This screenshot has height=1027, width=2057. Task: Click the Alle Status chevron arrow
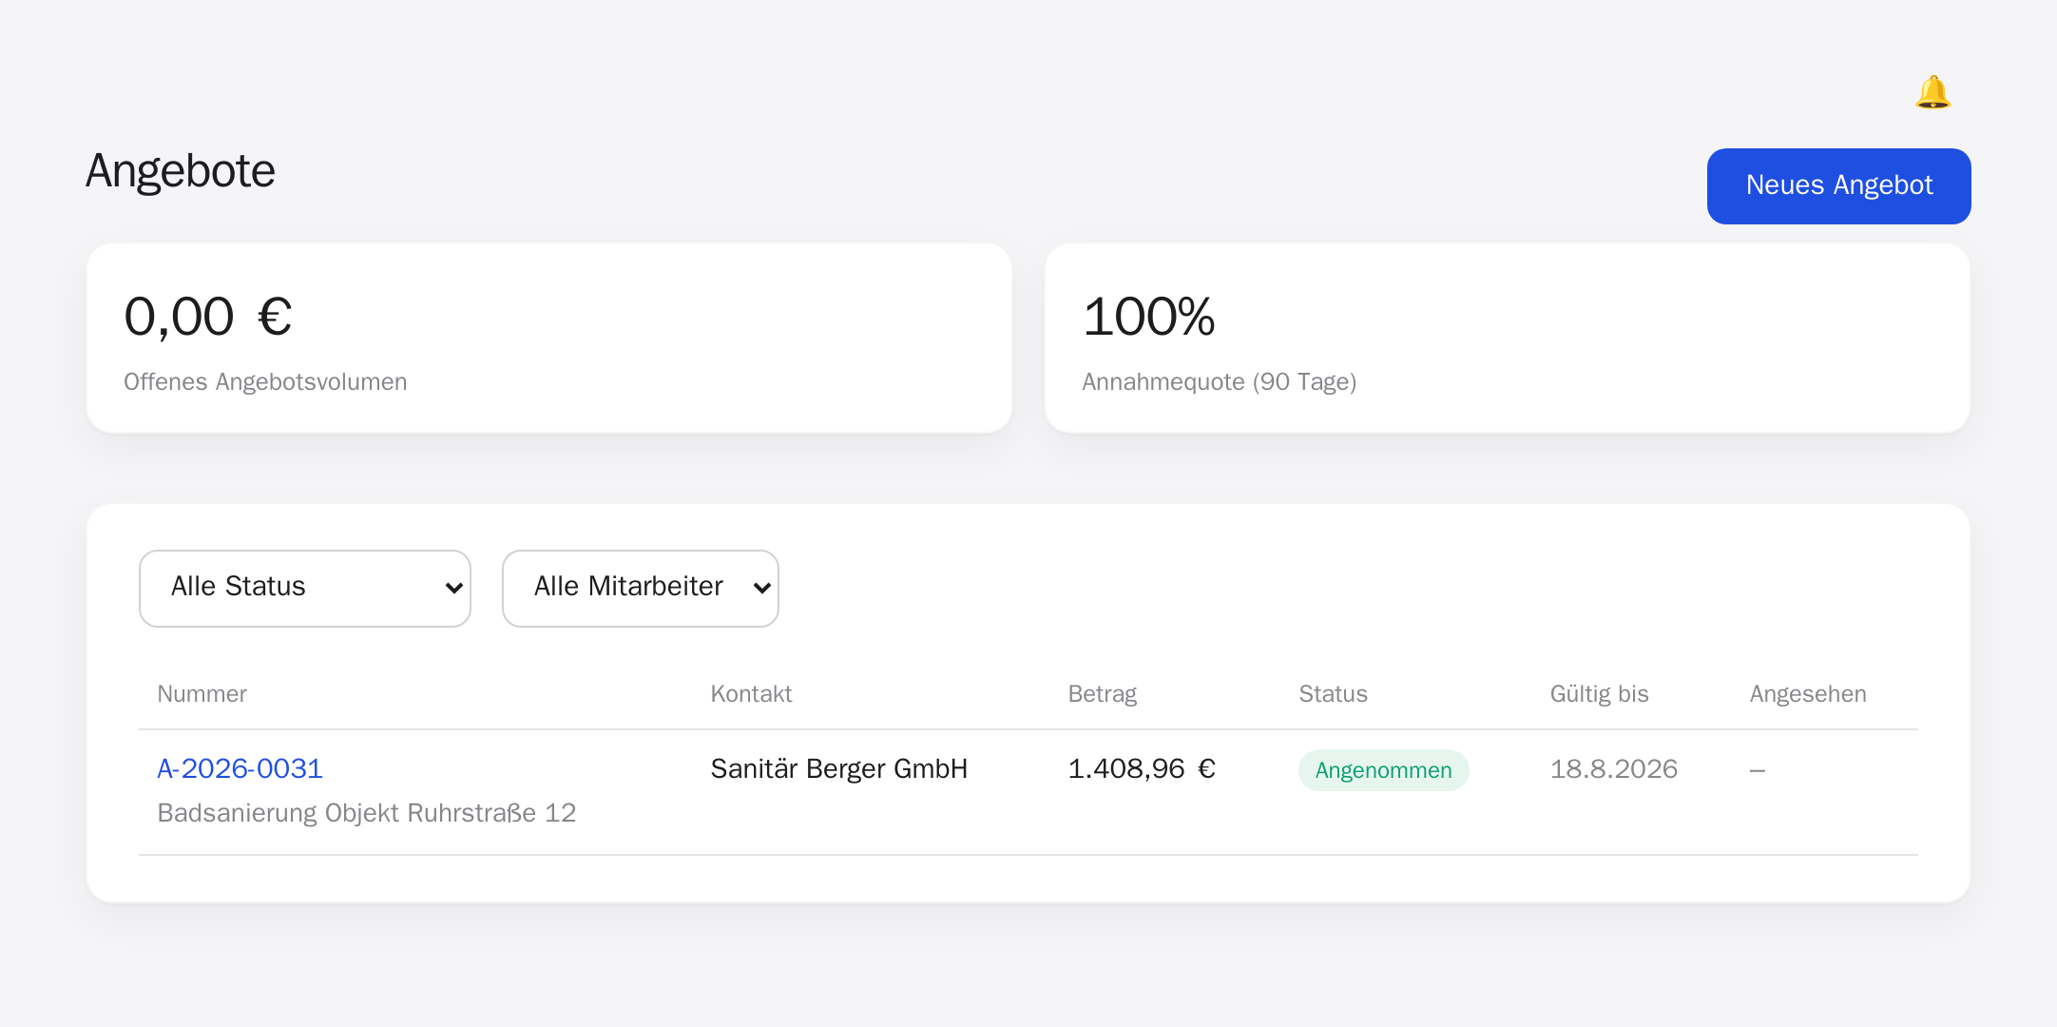pos(453,589)
